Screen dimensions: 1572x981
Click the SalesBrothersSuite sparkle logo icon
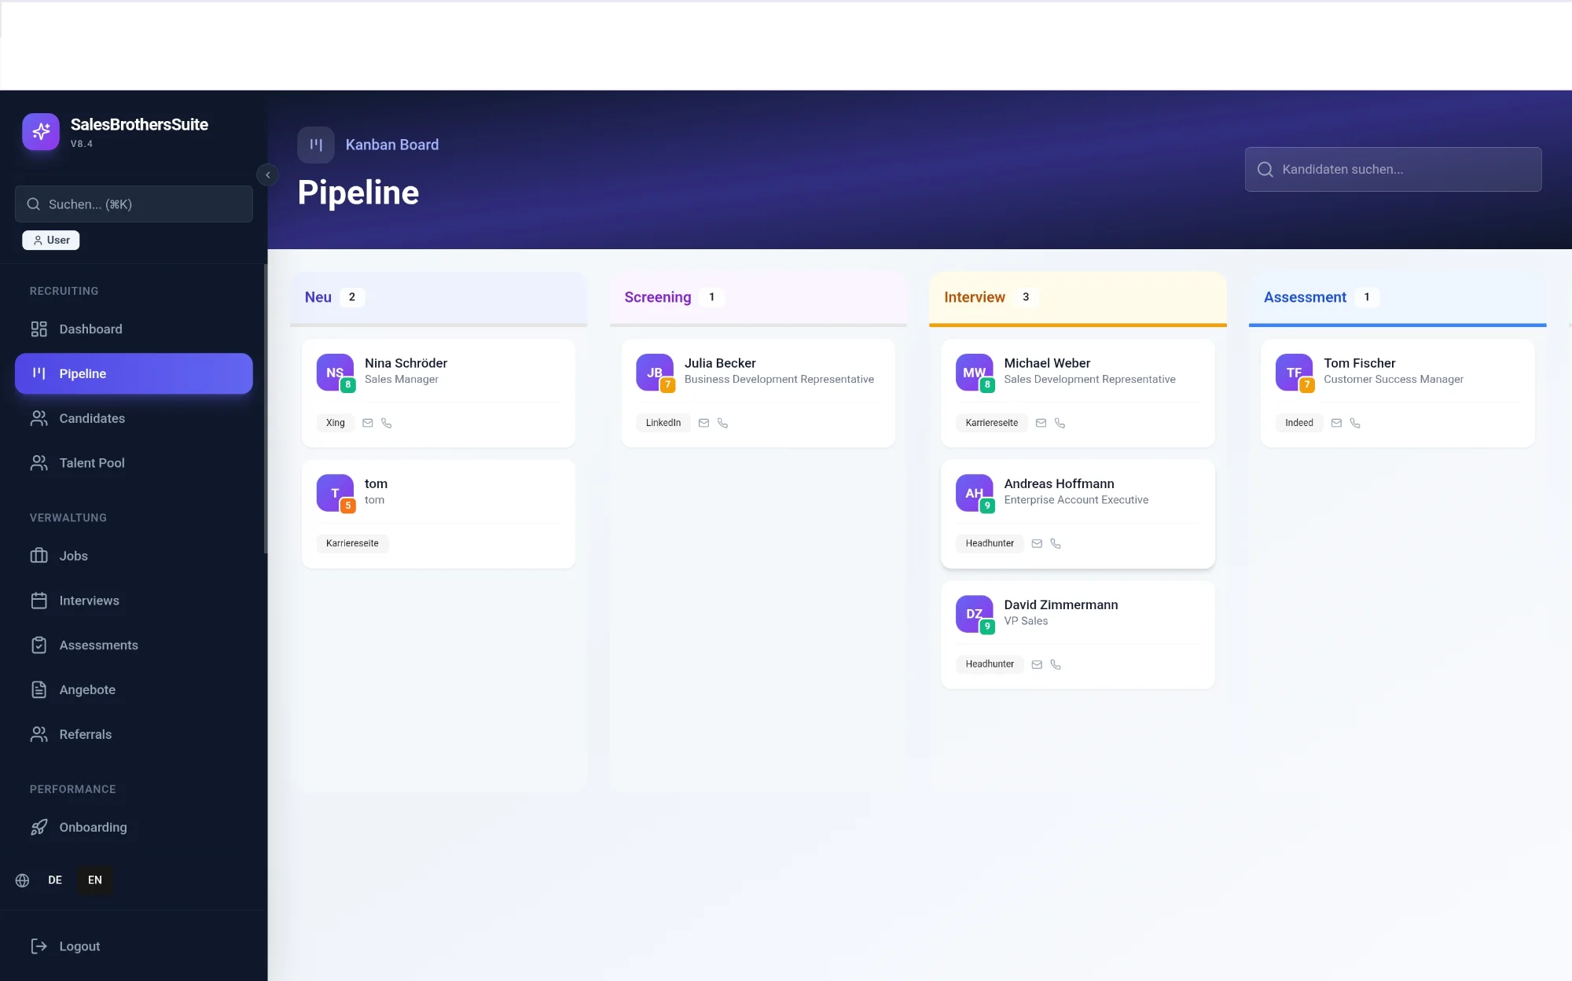(x=41, y=131)
